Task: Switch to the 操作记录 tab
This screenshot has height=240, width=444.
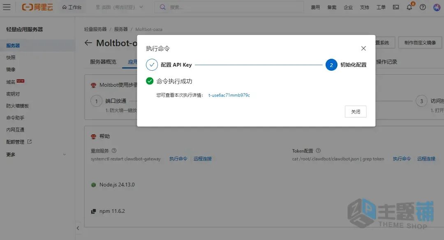Action: tap(386, 62)
